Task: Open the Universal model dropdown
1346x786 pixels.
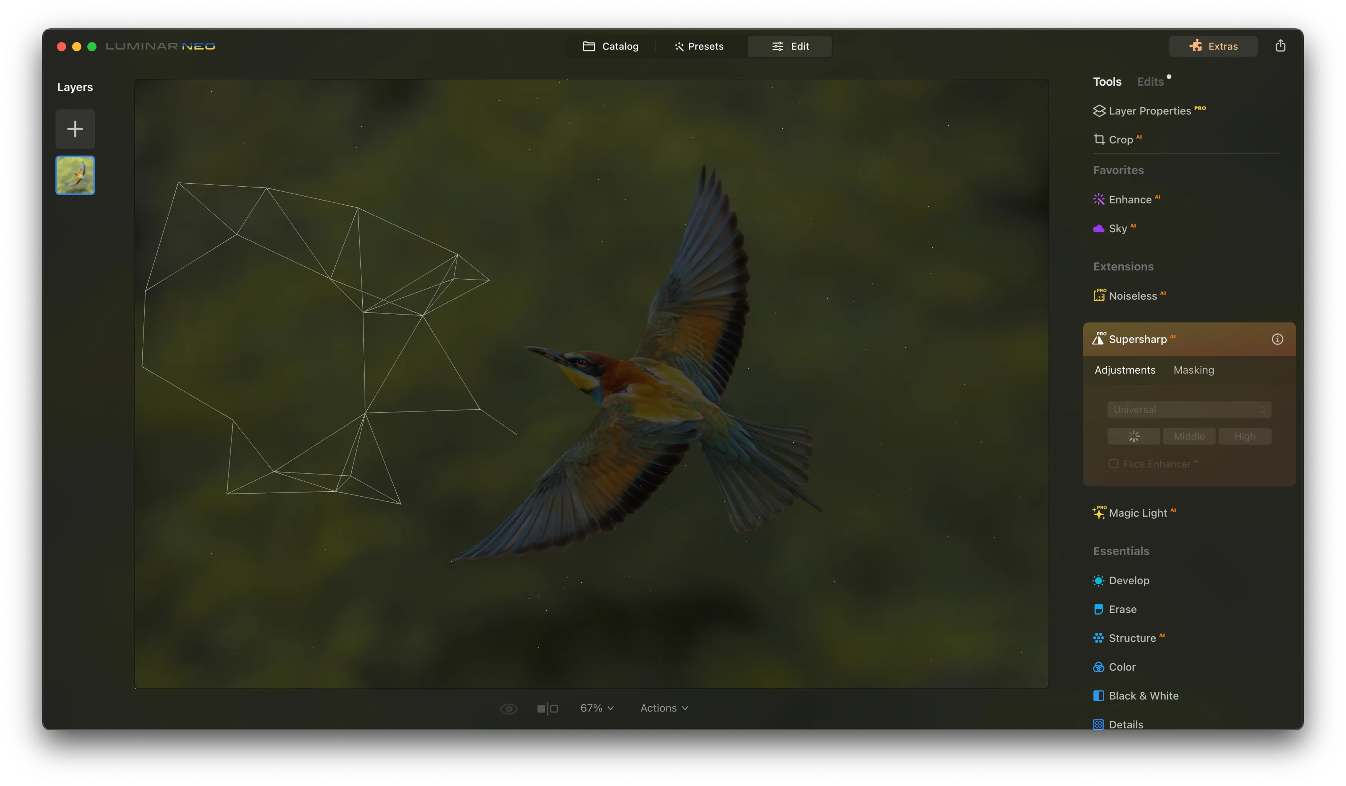Action: click(x=1189, y=410)
